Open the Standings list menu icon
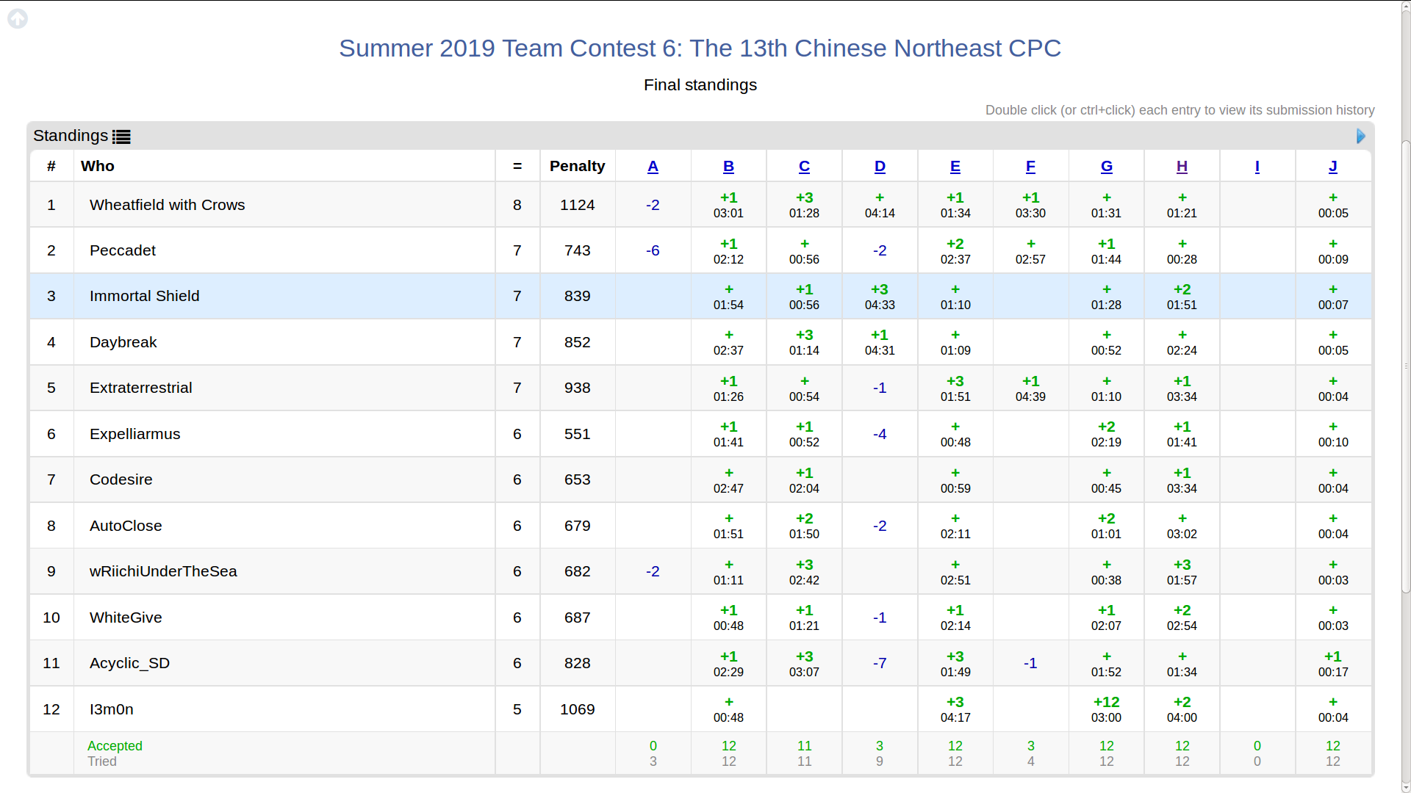This screenshot has width=1411, height=793. coord(121,137)
